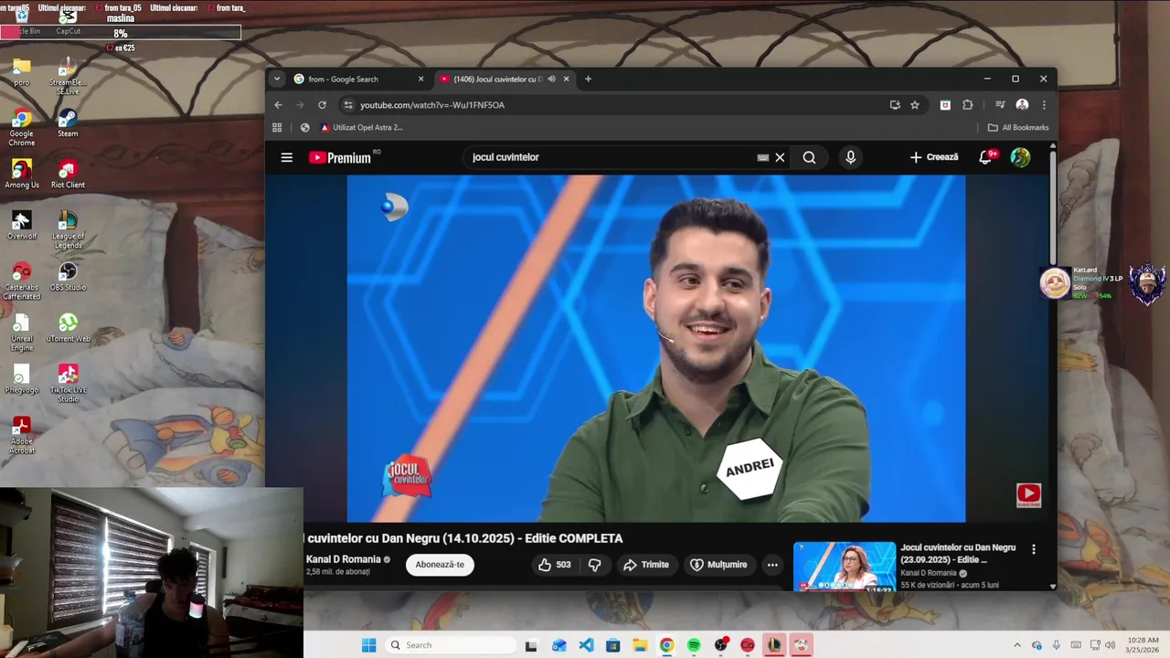Screen dimensions: 1170x658
Task: Click the YouTube search input field
Action: coord(612,157)
